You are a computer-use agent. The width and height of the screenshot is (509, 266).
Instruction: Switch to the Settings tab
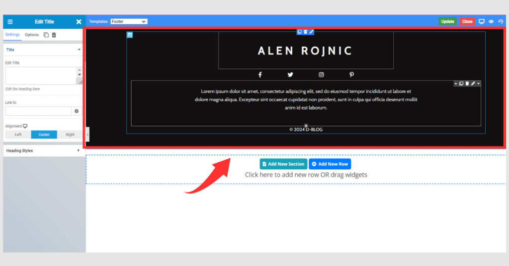(12, 35)
